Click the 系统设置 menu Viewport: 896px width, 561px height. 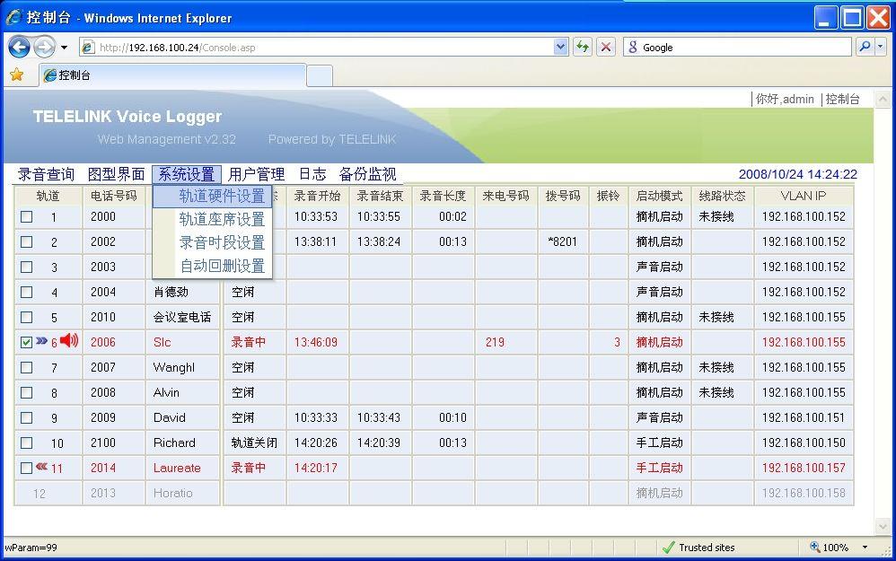tap(186, 173)
